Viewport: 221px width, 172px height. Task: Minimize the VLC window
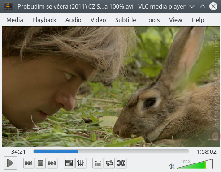192,6
